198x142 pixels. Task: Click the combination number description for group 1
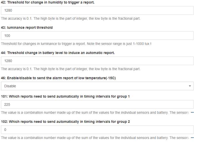click(x=95, y=112)
